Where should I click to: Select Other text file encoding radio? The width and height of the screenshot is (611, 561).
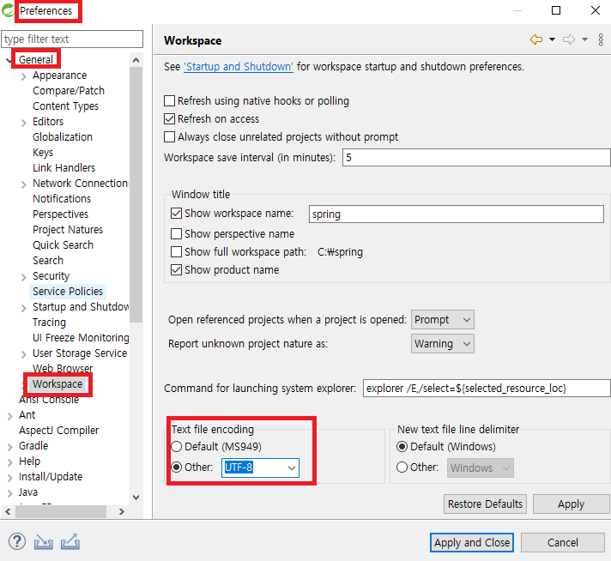click(x=177, y=467)
